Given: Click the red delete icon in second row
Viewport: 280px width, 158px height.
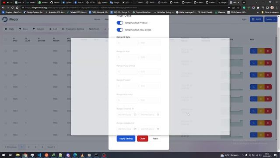Looking at the screenshot, I should click(268, 63).
